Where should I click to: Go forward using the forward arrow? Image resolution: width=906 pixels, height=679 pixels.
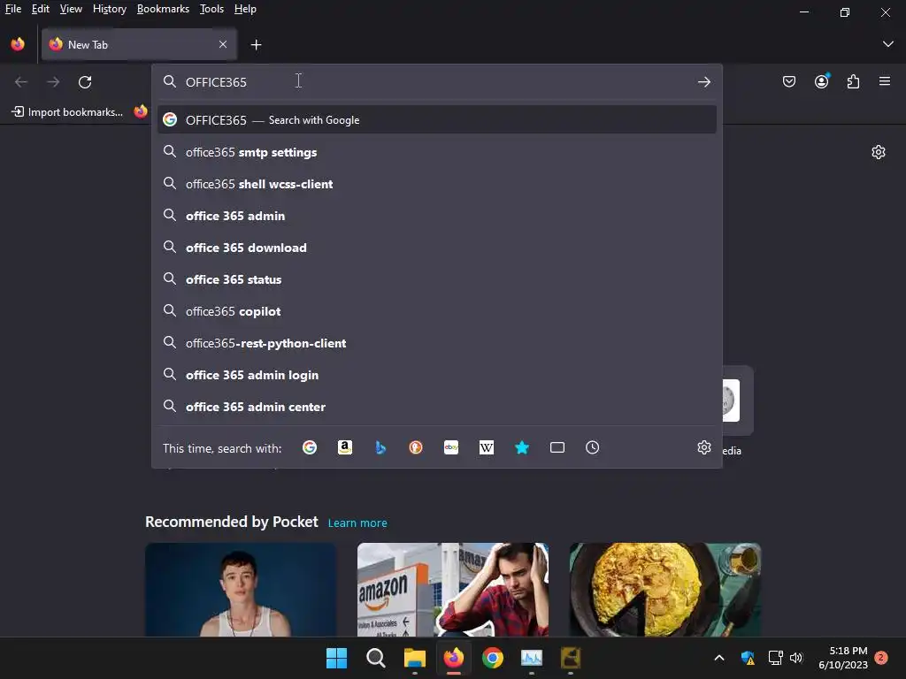[x=53, y=82]
